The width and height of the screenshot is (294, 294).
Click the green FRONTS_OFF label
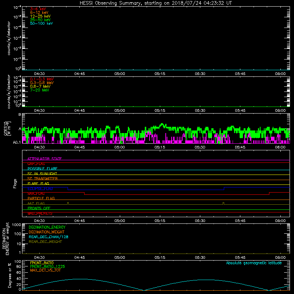[x=39, y=208]
